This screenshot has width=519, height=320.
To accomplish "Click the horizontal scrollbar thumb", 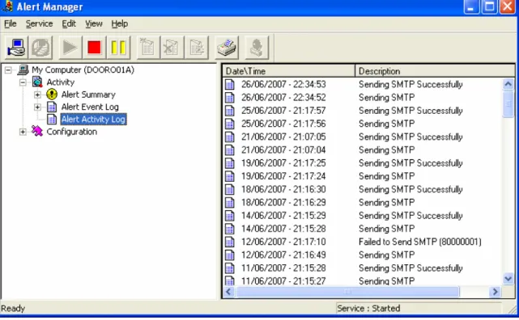I will point(347,292).
